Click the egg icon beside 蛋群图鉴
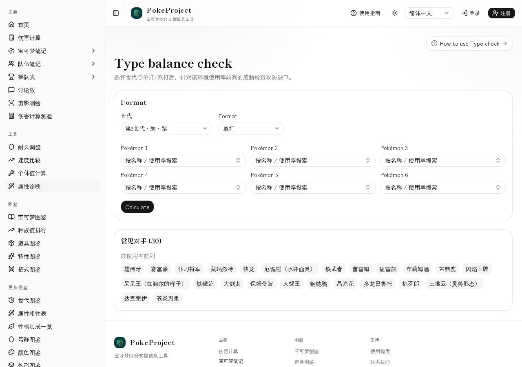This screenshot has height=367, width=522. [11, 339]
